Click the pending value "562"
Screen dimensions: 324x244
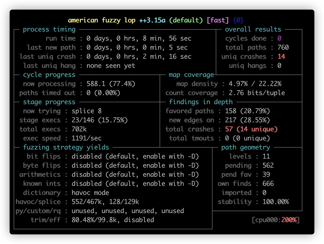pyautogui.click(x=268, y=166)
